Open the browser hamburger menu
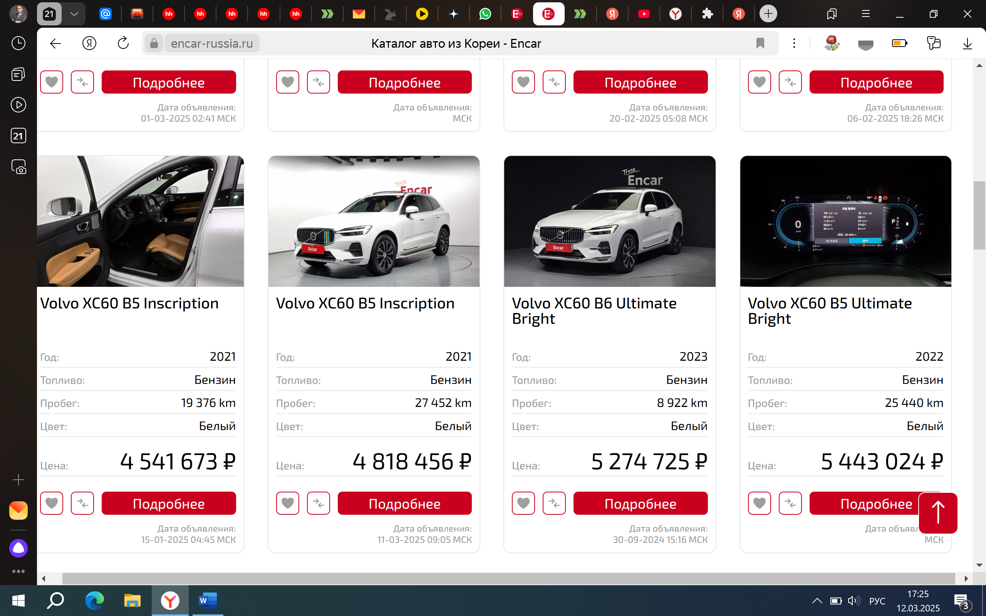Image resolution: width=986 pixels, height=616 pixels. click(x=866, y=14)
